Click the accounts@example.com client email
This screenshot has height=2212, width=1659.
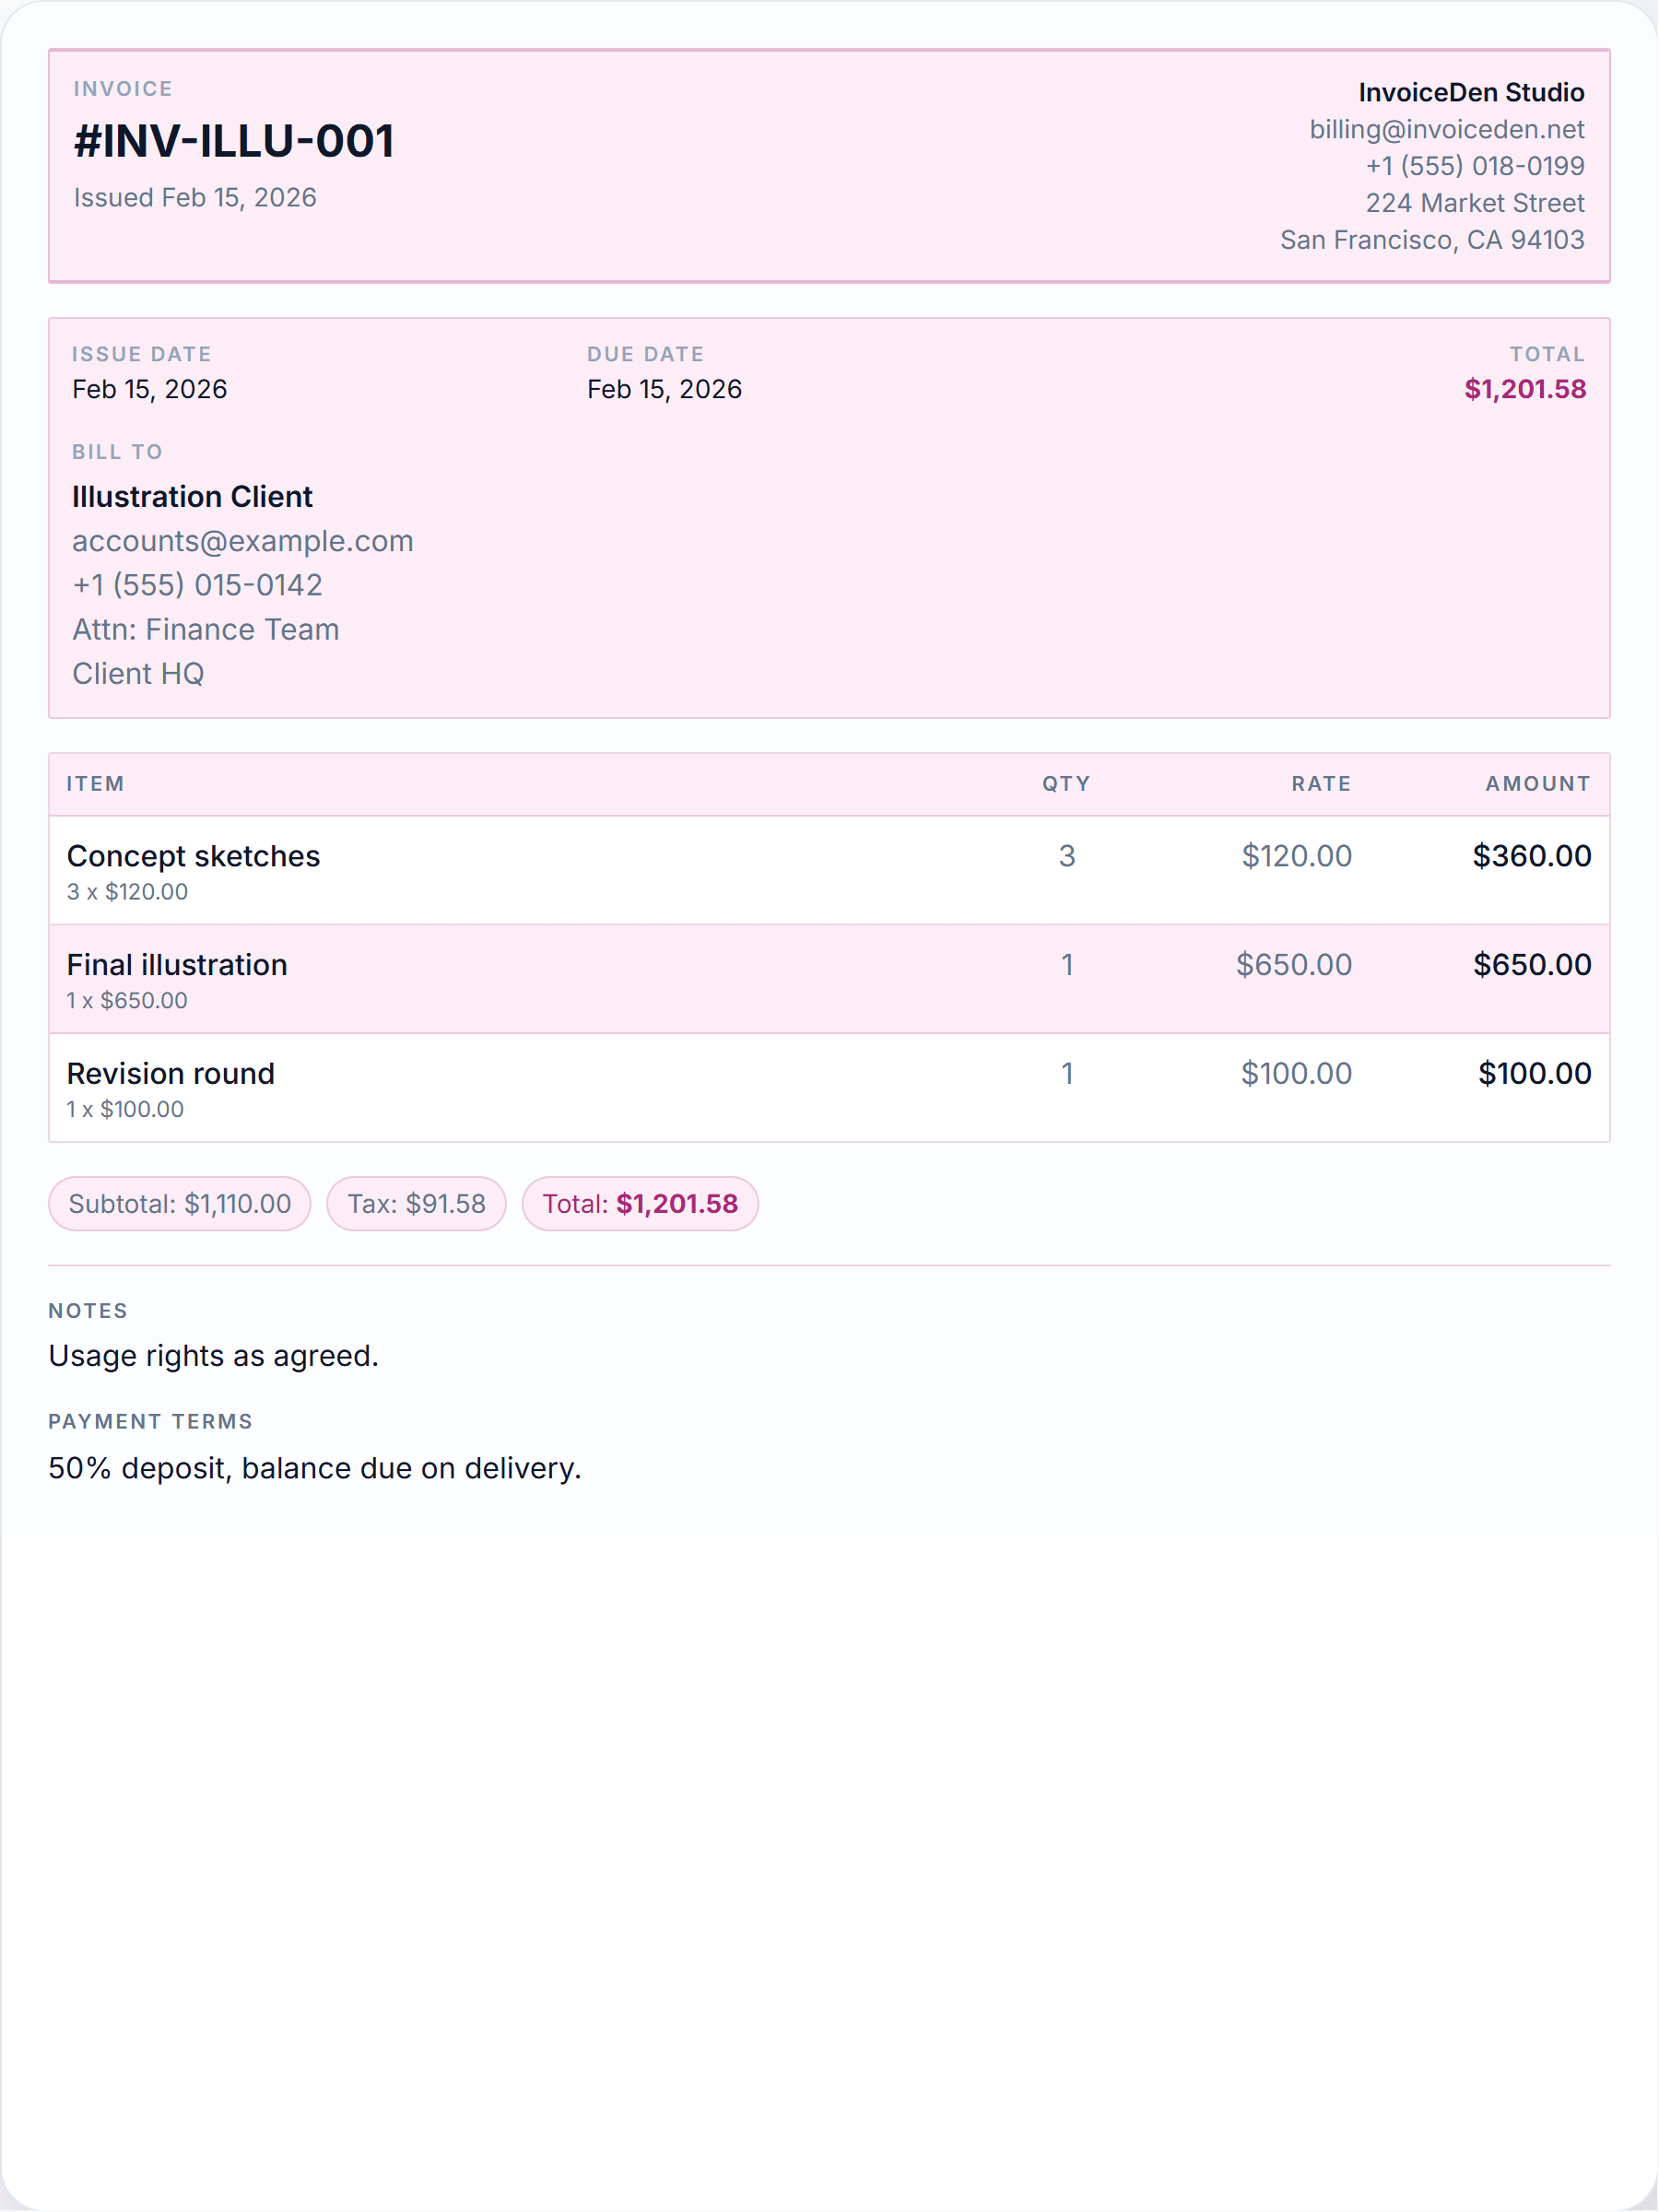coord(242,541)
